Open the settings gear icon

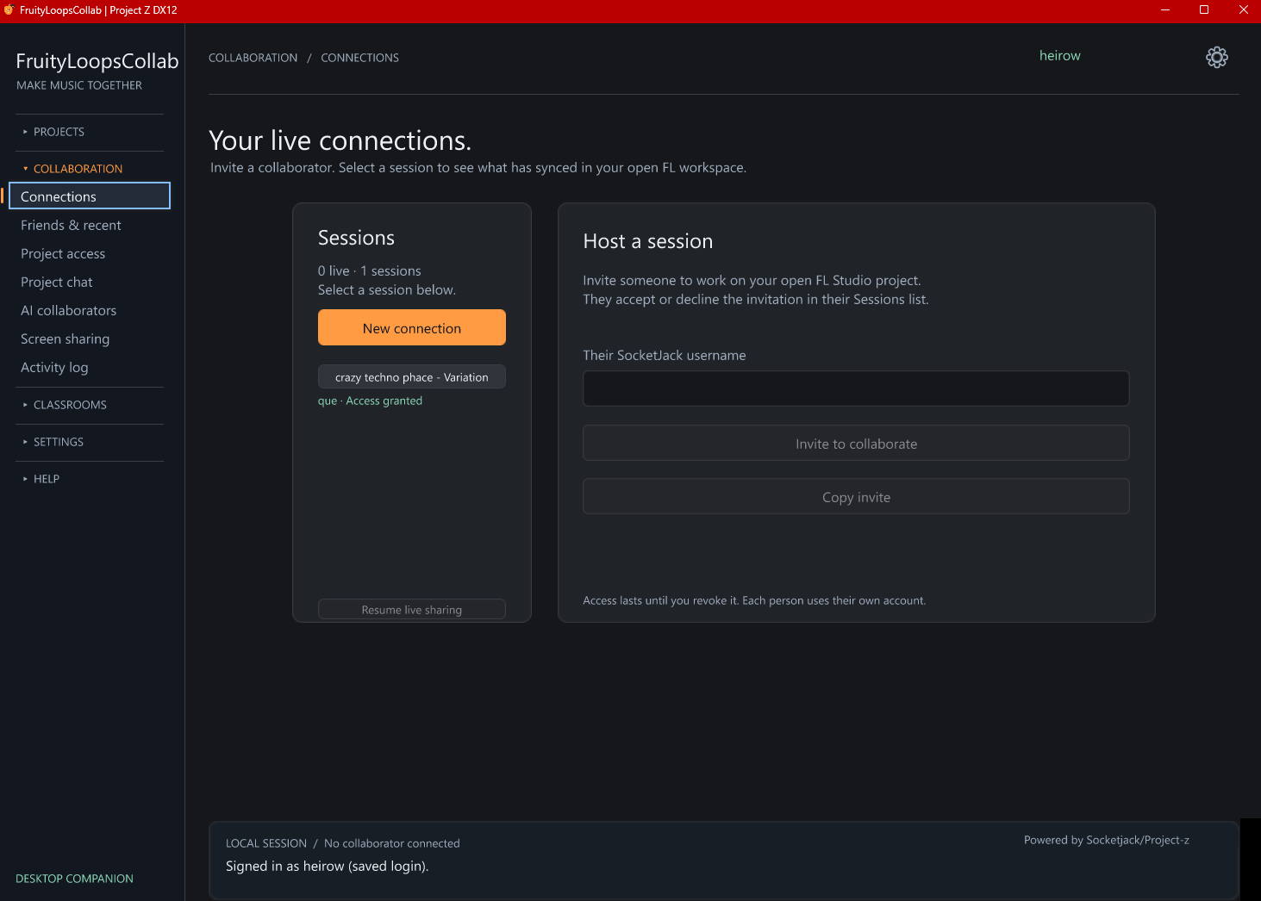(x=1216, y=57)
